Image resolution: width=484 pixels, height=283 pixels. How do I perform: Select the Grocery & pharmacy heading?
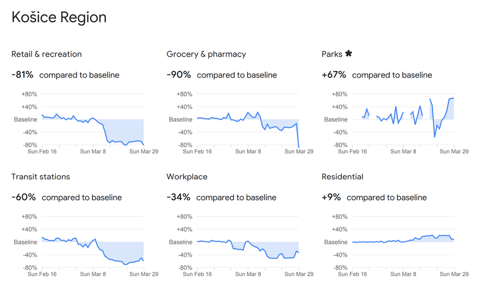coord(206,54)
